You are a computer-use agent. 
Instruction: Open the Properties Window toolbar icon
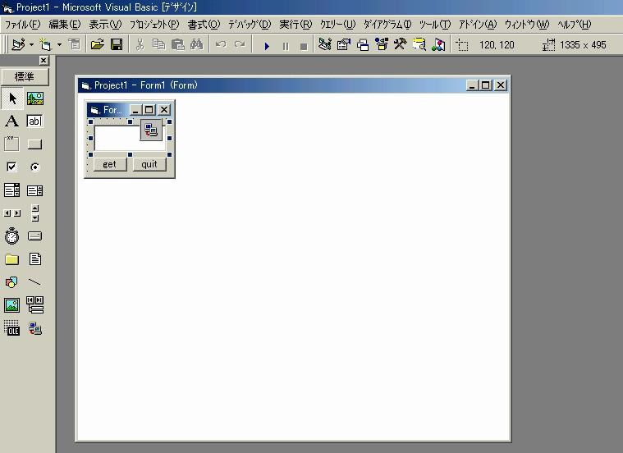point(344,44)
